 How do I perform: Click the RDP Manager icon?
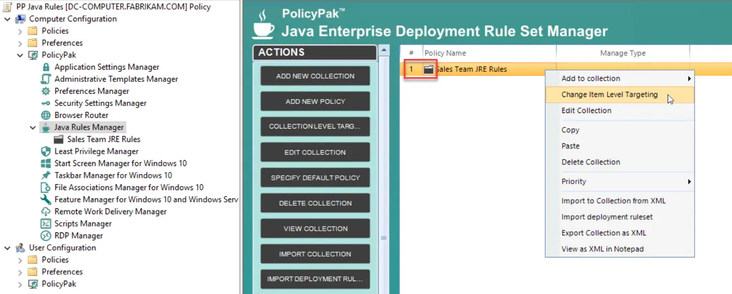click(x=46, y=236)
